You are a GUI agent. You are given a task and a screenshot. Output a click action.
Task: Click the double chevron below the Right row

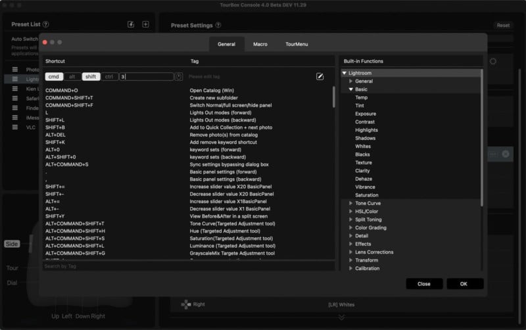(341, 317)
